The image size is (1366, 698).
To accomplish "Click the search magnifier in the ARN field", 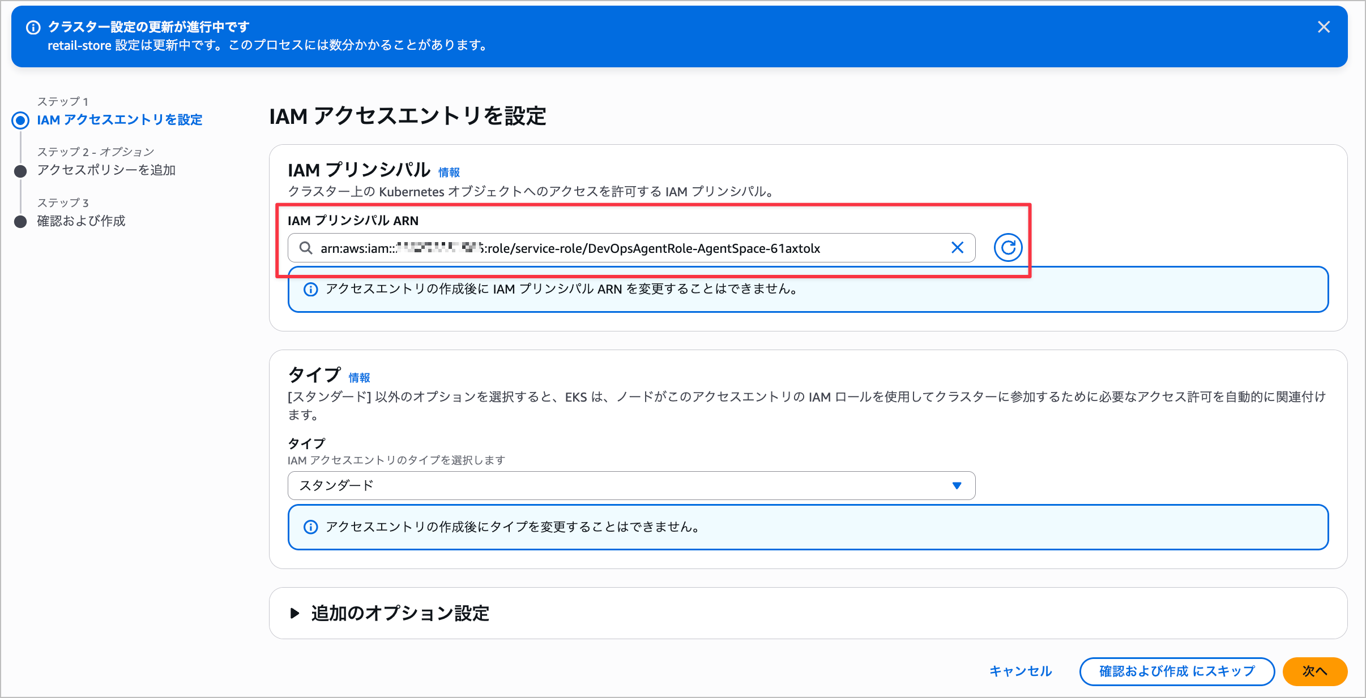I will coord(306,248).
